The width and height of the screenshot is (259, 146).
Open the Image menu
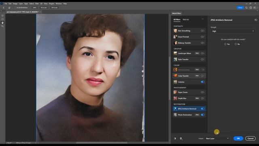(15, 4)
